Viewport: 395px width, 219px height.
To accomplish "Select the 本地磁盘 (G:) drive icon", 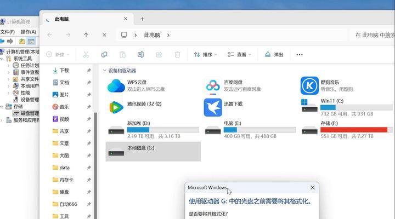I will click(116, 153).
